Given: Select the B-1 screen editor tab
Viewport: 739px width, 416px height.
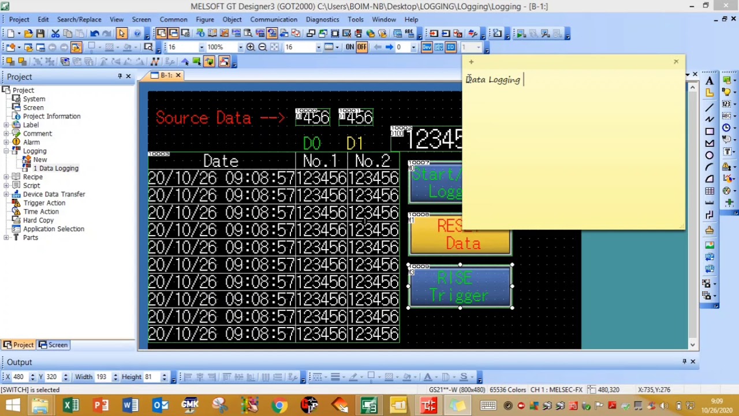Looking at the screenshot, I should click(167, 76).
